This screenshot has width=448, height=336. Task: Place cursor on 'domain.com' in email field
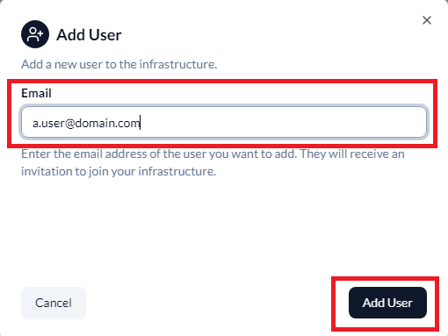click(107, 123)
